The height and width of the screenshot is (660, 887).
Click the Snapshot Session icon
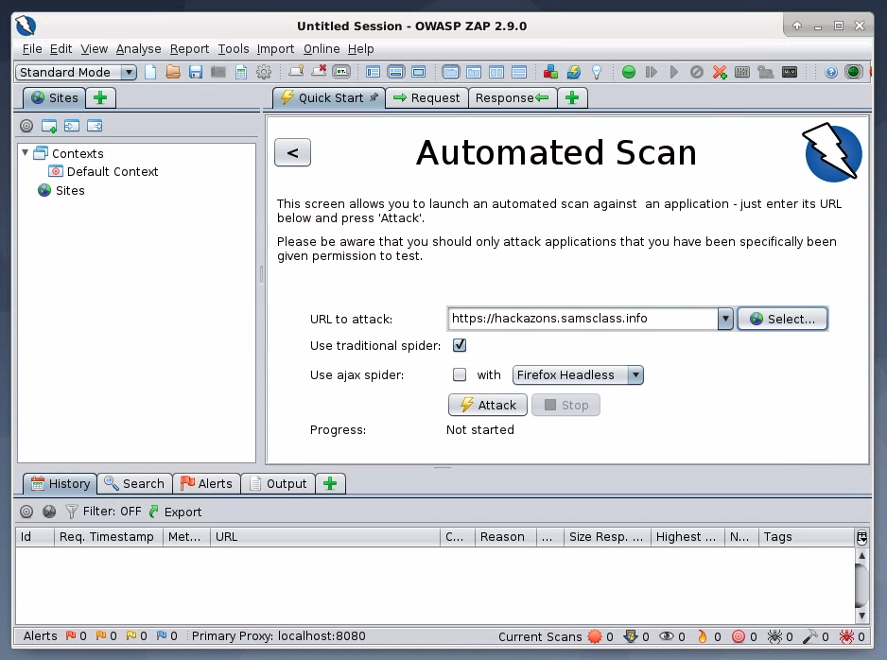(218, 72)
